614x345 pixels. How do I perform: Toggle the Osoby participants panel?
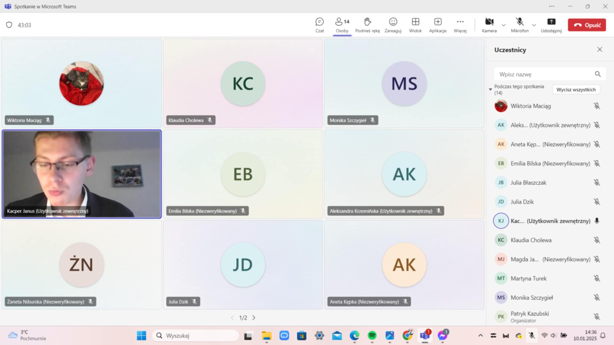(x=342, y=25)
